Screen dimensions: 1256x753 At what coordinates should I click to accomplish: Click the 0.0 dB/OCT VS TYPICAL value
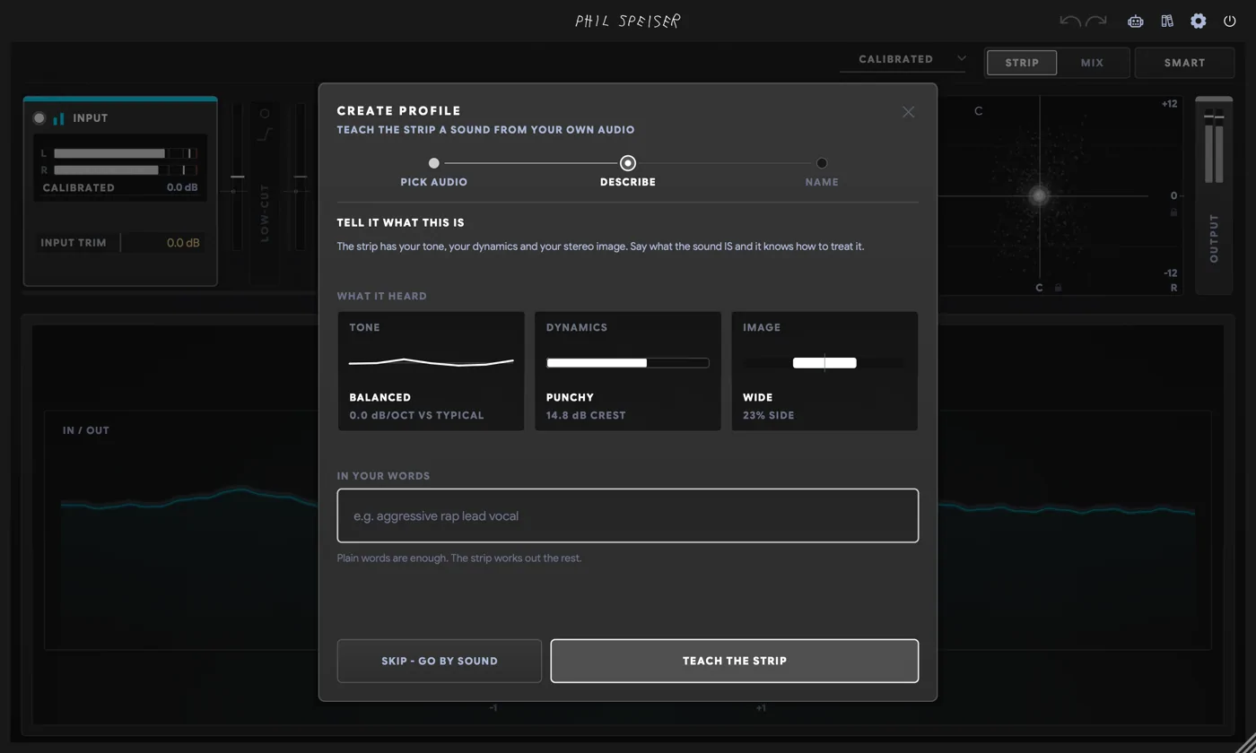(417, 415)
